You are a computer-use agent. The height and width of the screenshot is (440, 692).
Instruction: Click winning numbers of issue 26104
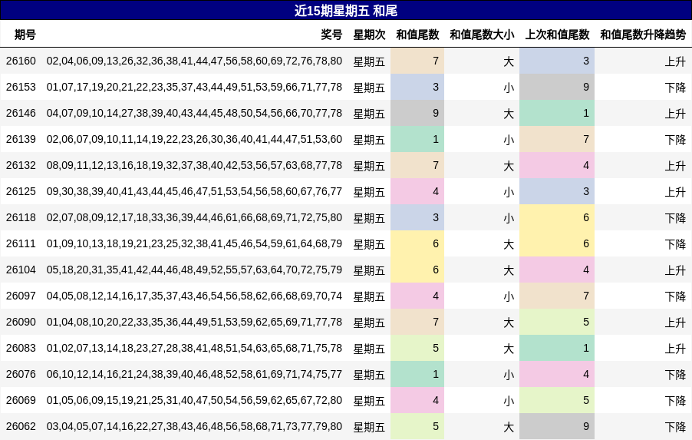[x=194, y=270]
